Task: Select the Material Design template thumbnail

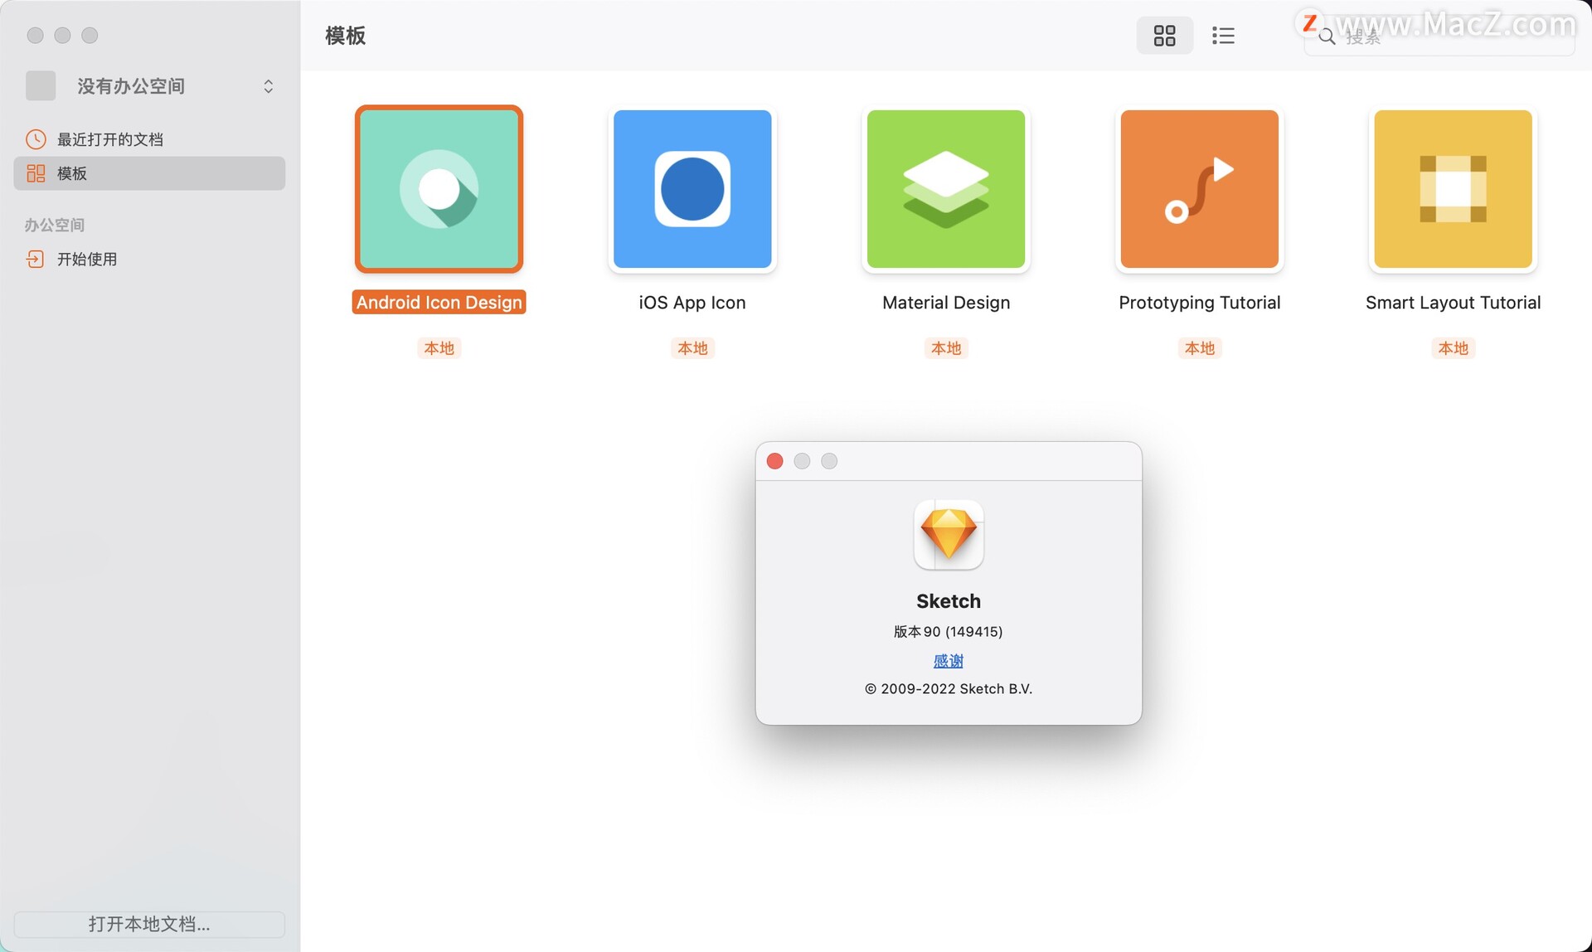Action: click(x=946, y=189)
